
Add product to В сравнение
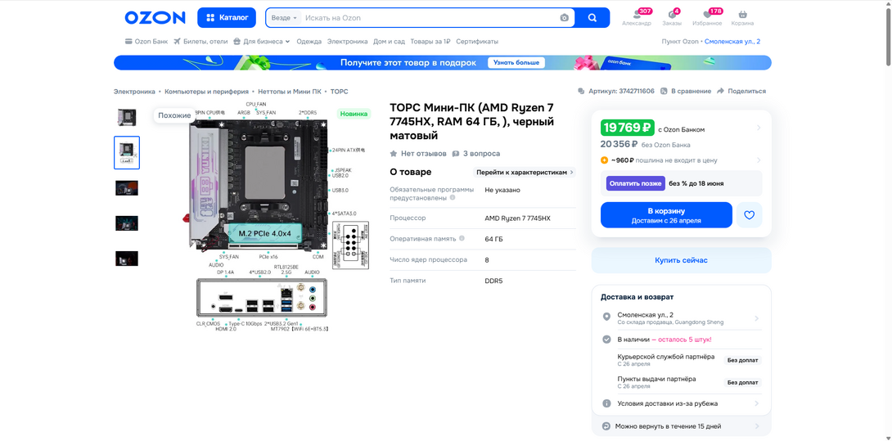click(x=686, y=91)
